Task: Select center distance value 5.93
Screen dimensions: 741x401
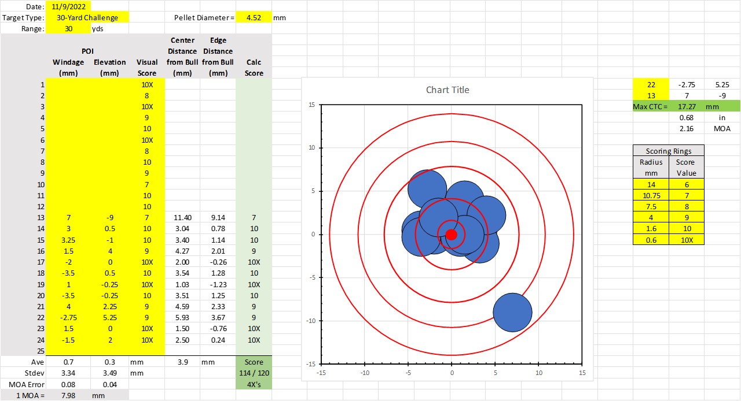Action: [x=182, y=318]
